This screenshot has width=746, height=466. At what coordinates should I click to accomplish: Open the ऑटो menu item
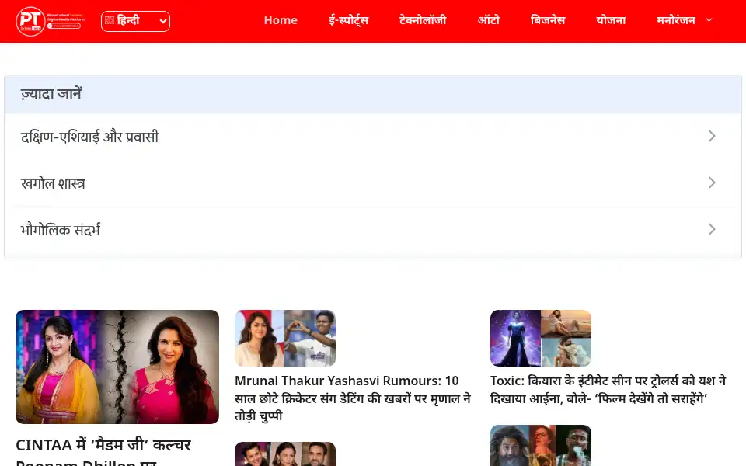(x=489, y=20)
